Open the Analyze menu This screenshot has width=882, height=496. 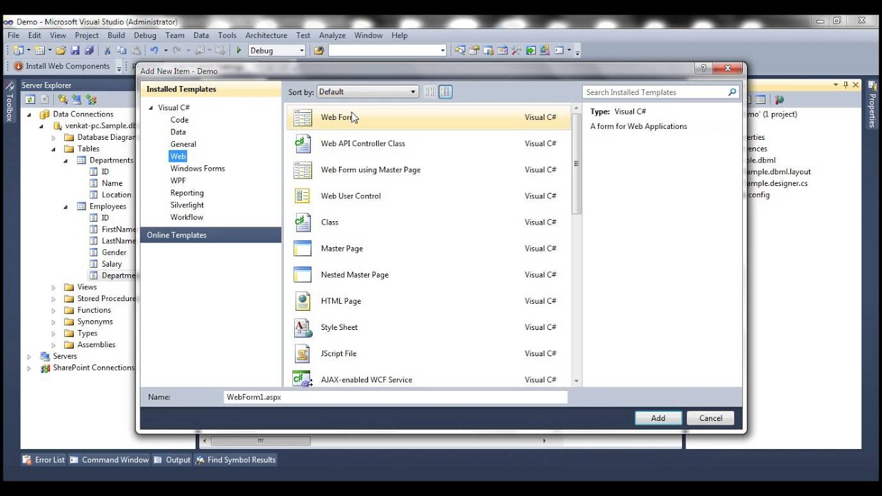[x=332, y=35]
